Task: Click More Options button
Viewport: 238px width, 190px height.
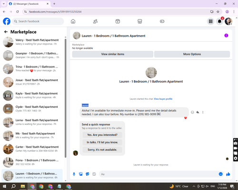Action: pos(192,54)
